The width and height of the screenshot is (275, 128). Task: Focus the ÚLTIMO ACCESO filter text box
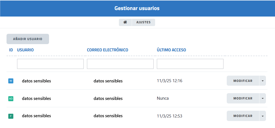(190, 64)
